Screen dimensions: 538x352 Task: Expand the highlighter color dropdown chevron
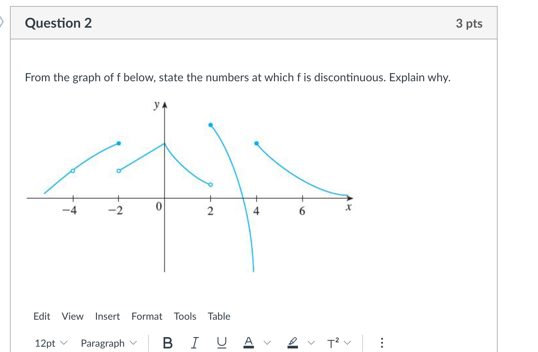(x=311, y=343)
